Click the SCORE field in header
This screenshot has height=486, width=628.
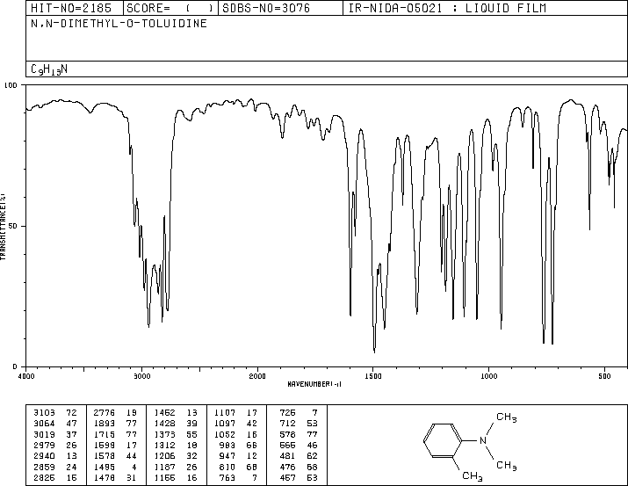coord(170,8)
